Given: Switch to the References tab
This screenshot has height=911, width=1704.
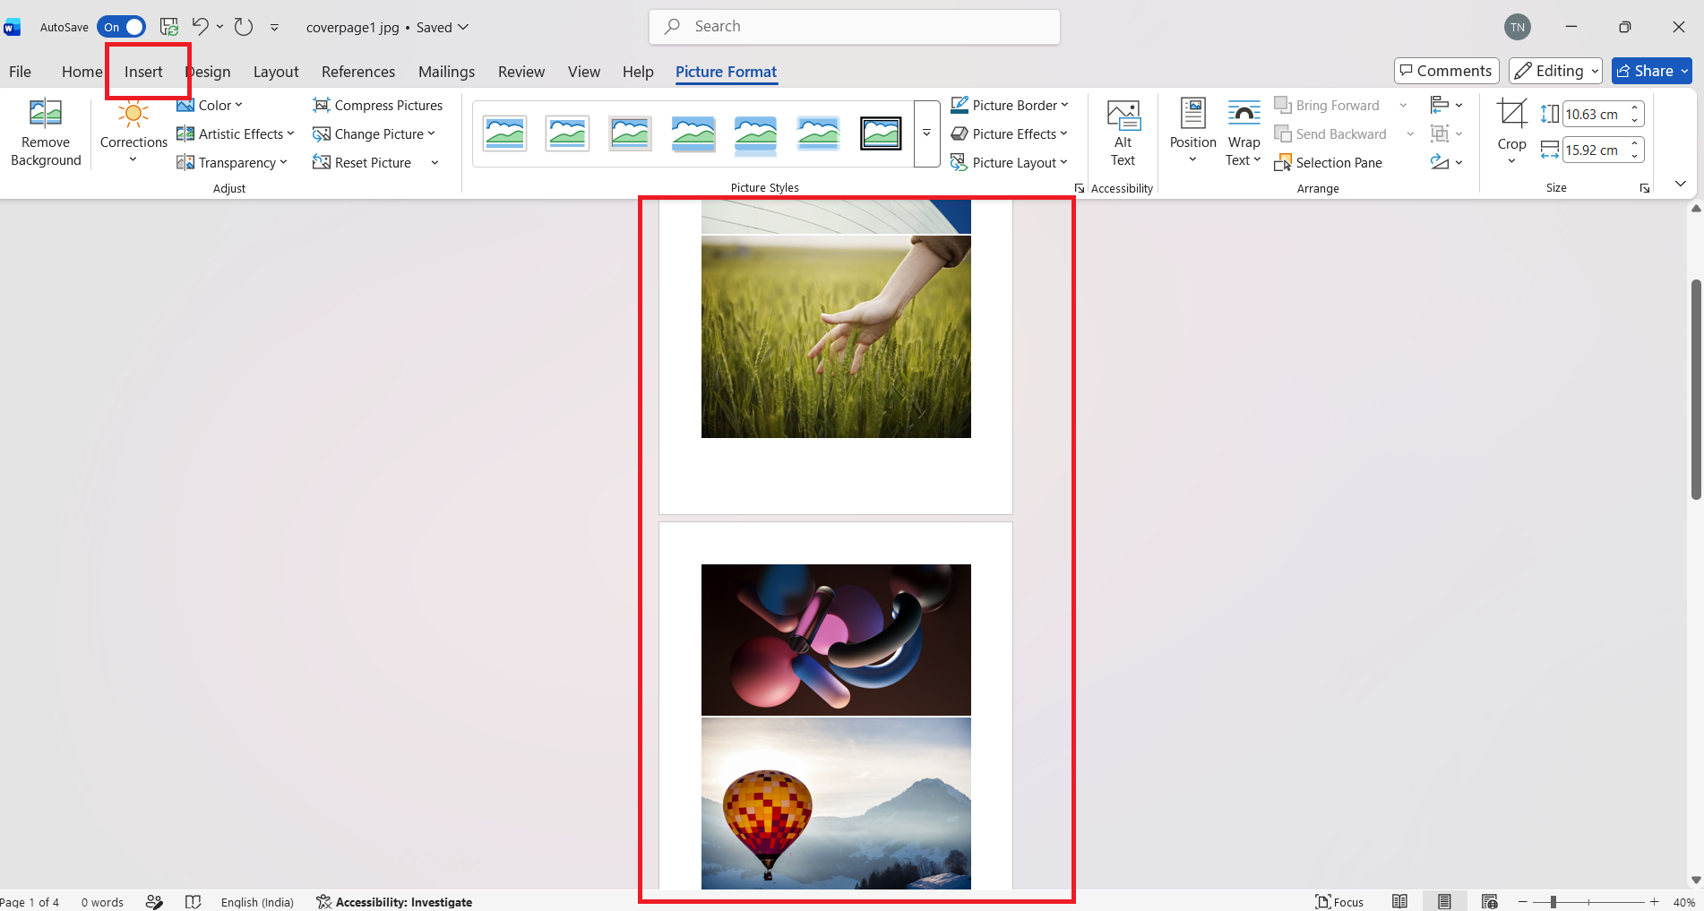Looking at the screenshot, I should 358,72.
